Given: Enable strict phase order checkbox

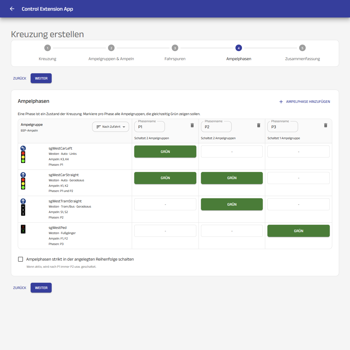Looking at the screenshot, I should (x=21, y=259).
